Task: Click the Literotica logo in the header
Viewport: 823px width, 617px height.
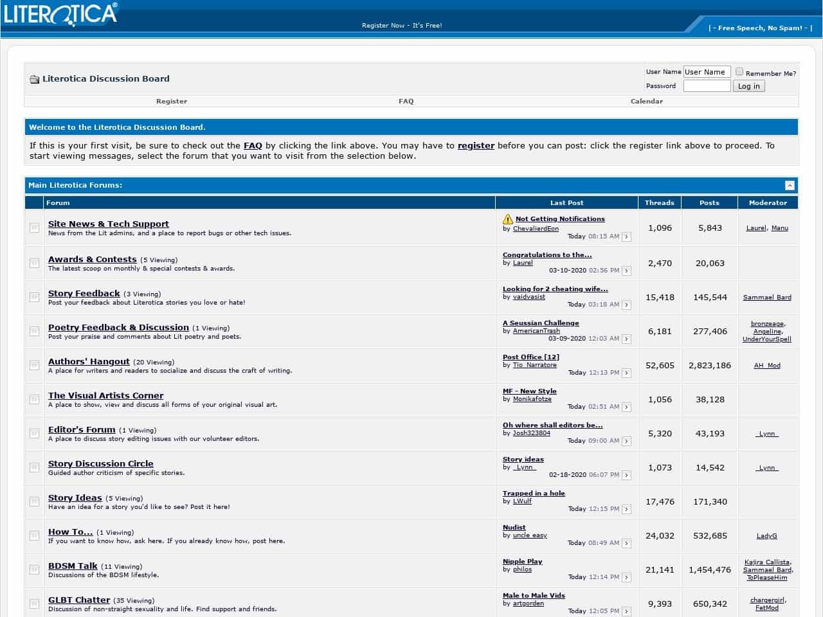Action: (60, 14)
